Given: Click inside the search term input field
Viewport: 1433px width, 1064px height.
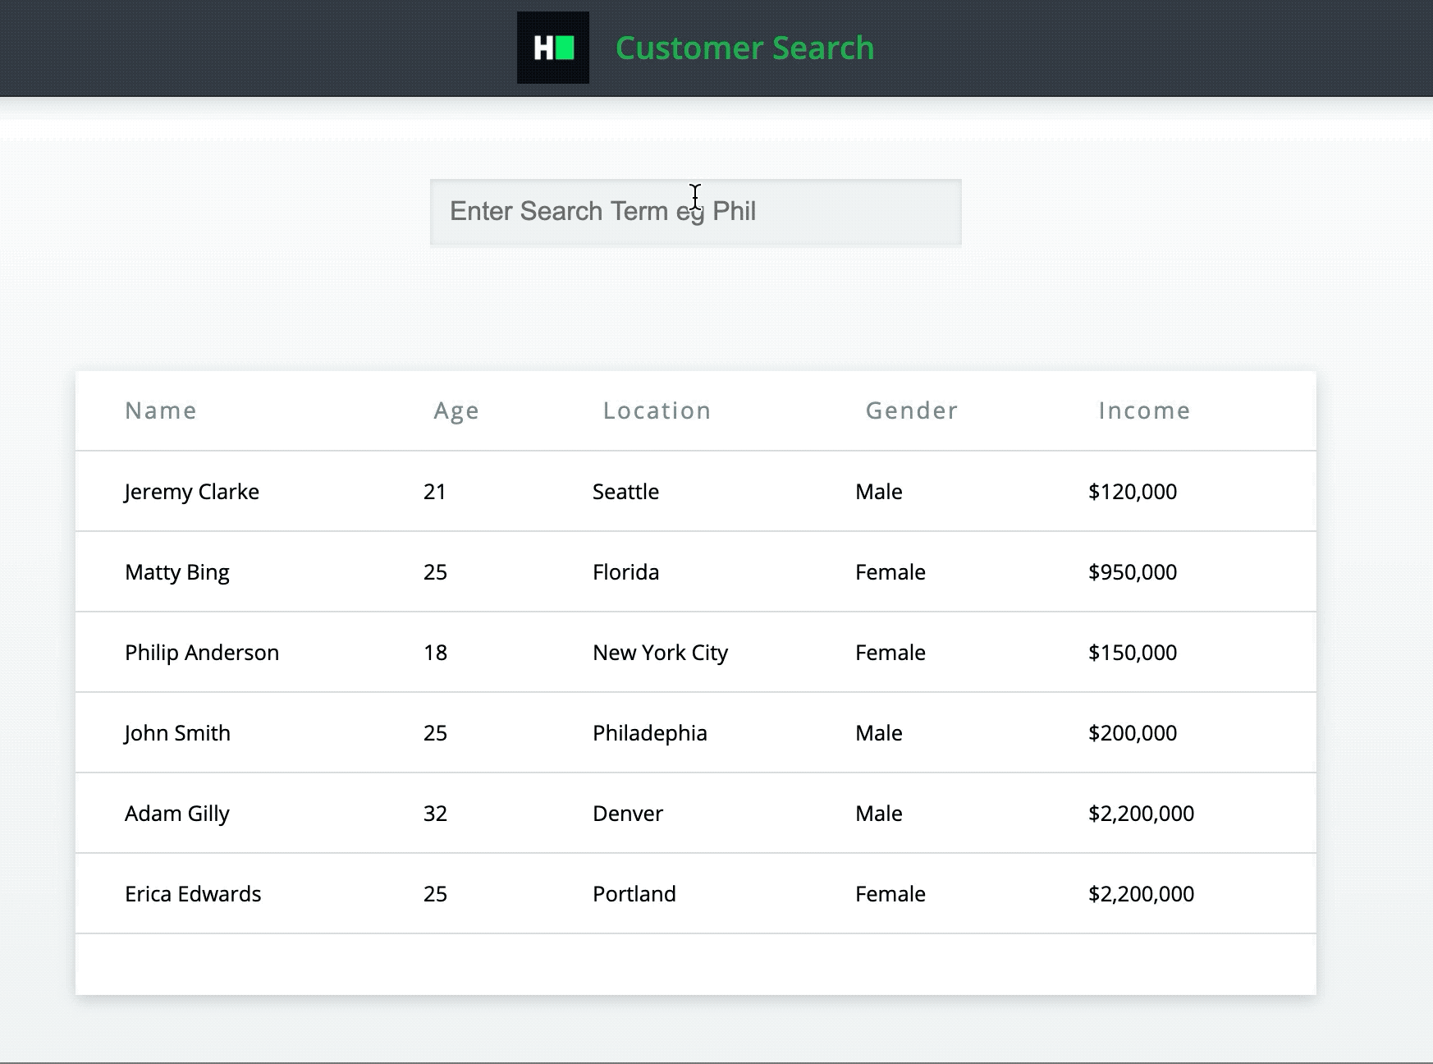Looking at the screenshot, I should (x=695, y=211).
